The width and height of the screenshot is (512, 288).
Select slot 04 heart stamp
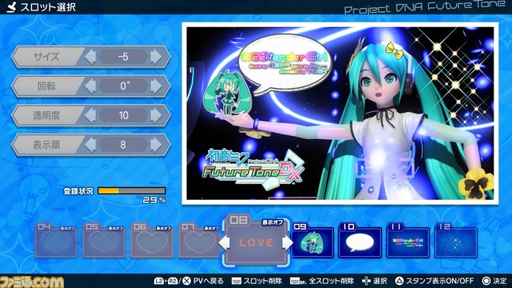(56, 241)
